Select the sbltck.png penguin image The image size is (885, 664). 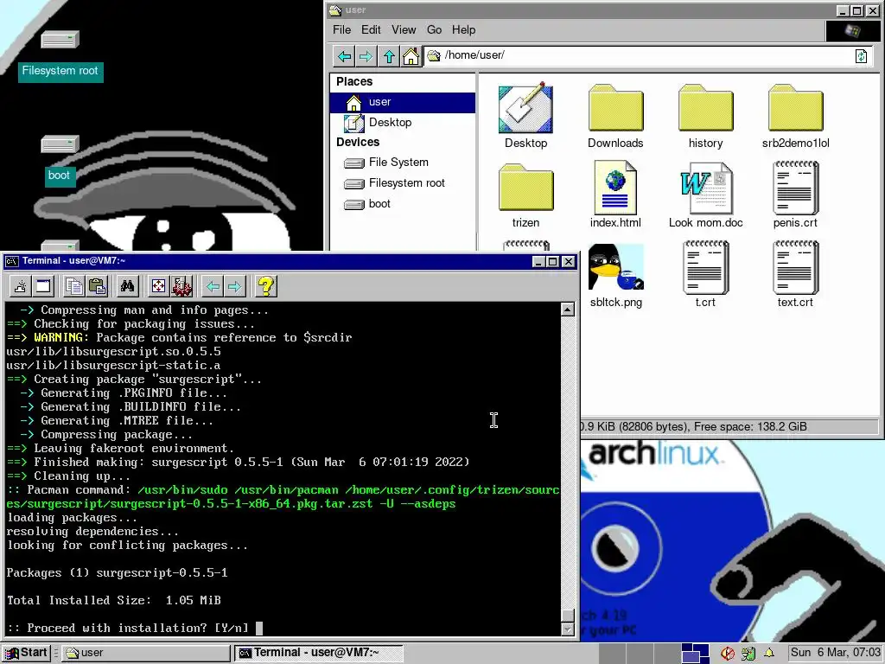click(615, 276)
